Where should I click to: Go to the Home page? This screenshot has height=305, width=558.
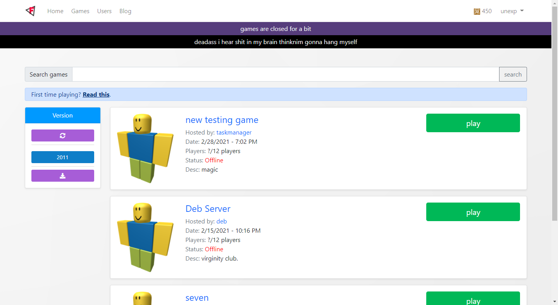pyautogui.click(x=55, y=11)
